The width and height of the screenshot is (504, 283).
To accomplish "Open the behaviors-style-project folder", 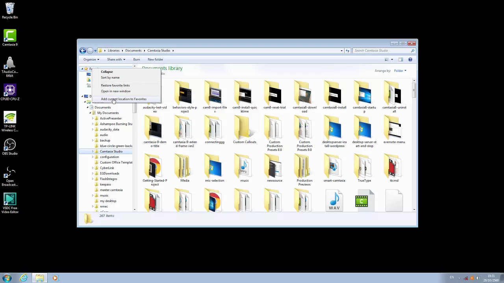I will (x=185, y=97).
